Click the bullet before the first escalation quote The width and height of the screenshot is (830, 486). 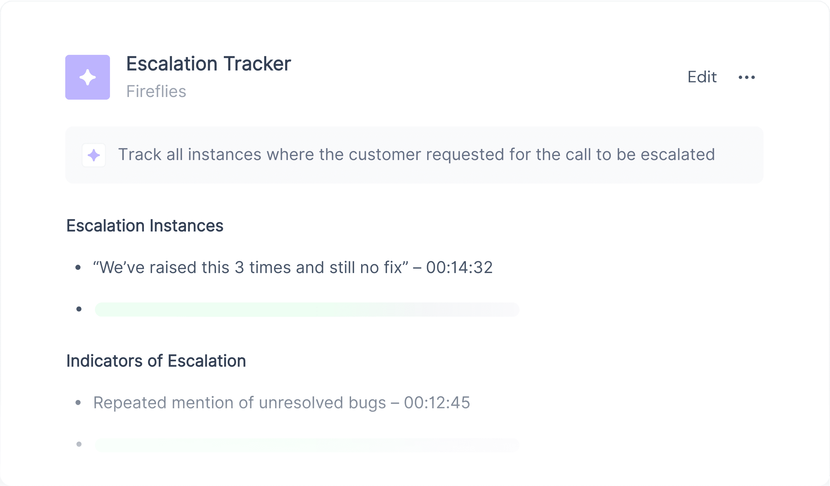78,267
